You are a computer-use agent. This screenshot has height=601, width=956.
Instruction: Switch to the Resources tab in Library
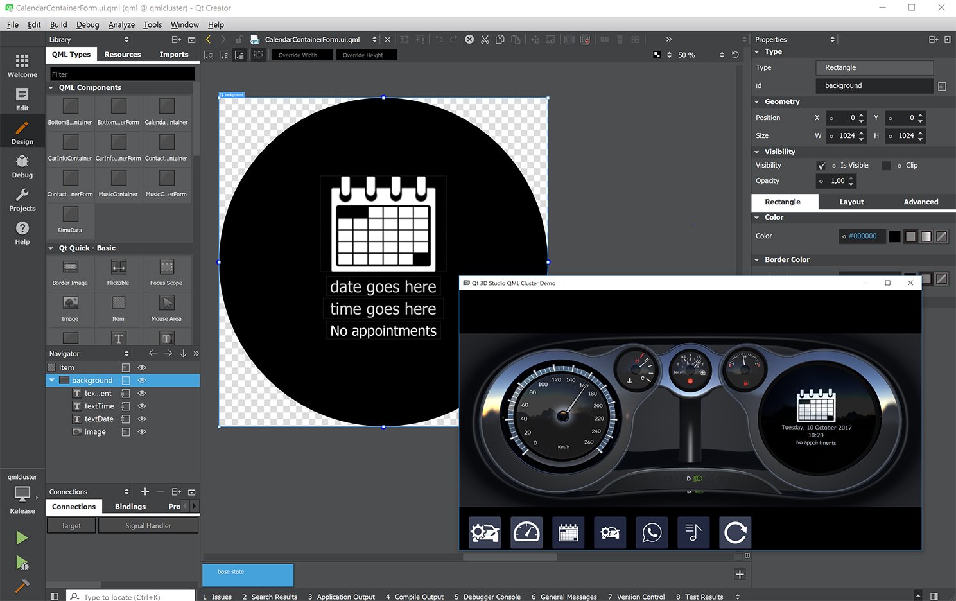[122, 55]
